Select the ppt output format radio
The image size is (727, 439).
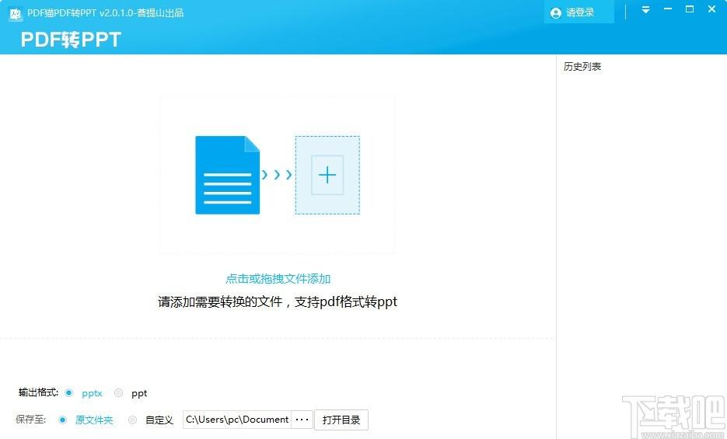click(x=119, y=392)
